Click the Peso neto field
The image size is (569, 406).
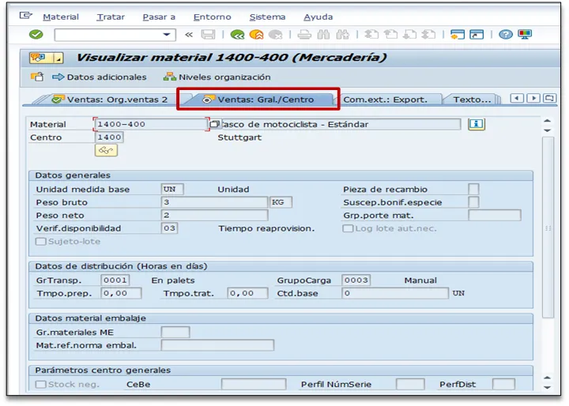[x=214, y=215]
